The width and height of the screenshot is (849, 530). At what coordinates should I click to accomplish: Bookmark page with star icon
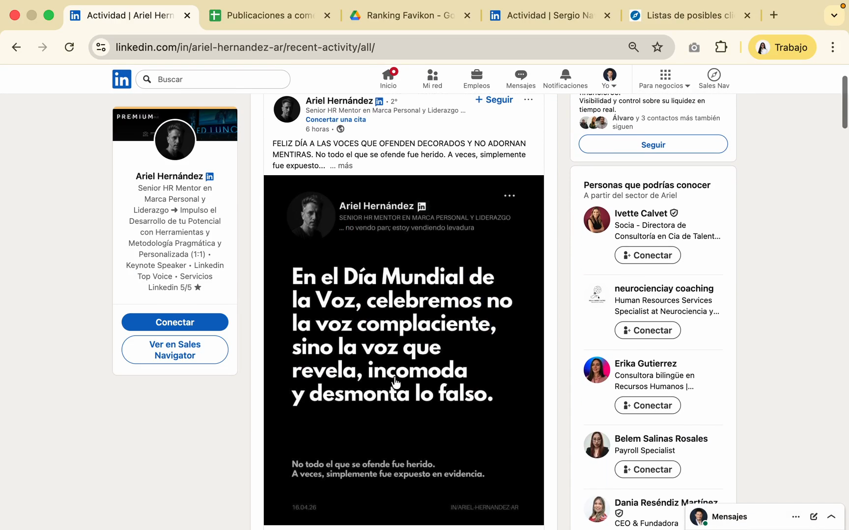click(x=657, y=47)
